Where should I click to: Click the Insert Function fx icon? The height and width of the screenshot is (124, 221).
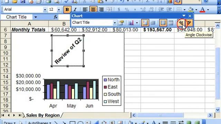56,17
